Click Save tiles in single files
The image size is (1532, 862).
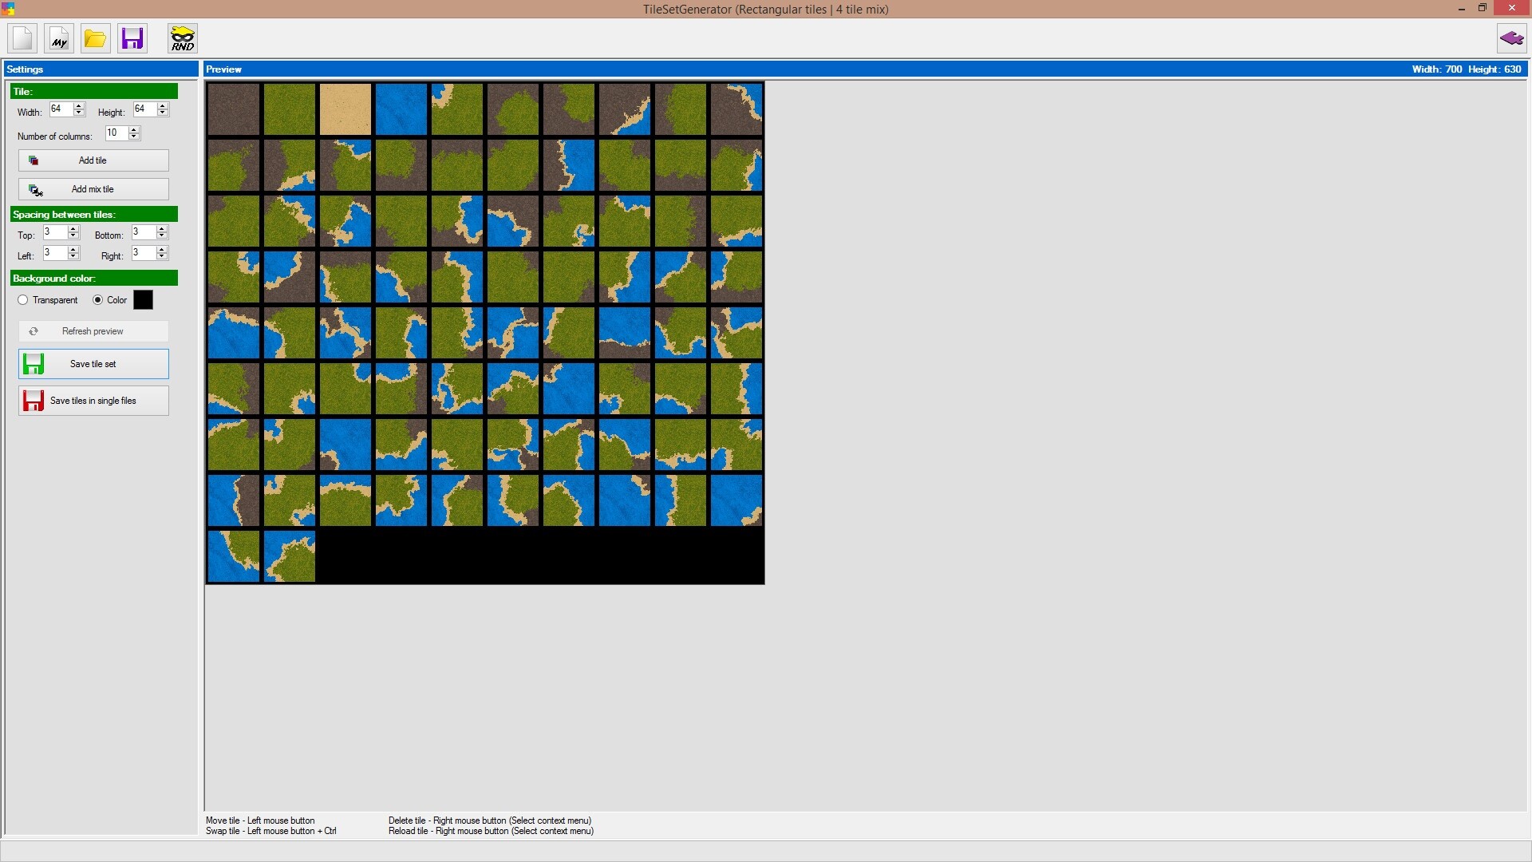point(93,401)
